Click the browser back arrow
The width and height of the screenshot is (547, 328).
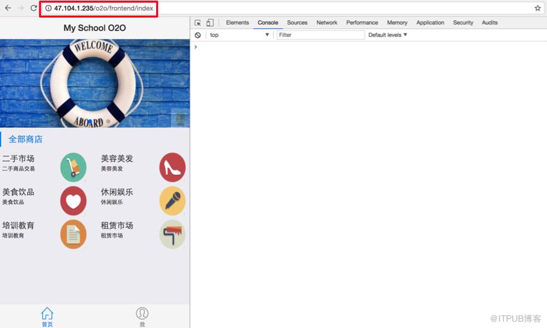(x=8, y=8)
